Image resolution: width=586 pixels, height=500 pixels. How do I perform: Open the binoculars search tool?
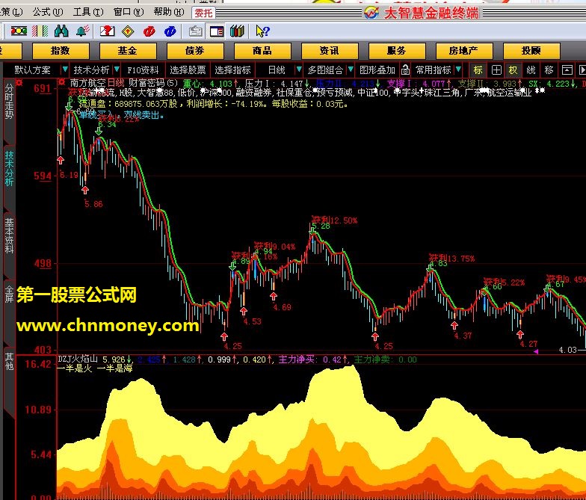[x=61, y=31]
